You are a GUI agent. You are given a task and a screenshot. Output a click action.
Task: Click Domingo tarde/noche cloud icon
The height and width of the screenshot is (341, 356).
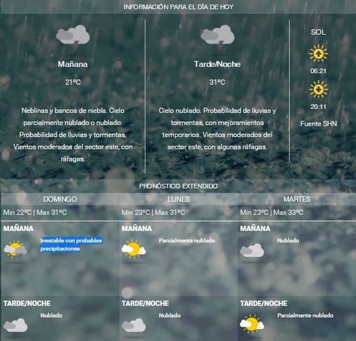pyautogui.click(x=16, y=325)
